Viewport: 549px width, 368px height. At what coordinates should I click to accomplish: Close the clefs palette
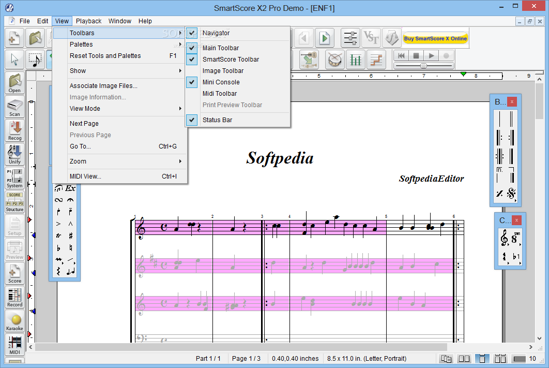[516, 220]
